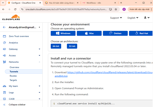Close the Workflows - n8n tab
This screenshot has width=153, height=107.
click(x=115, y=3)
